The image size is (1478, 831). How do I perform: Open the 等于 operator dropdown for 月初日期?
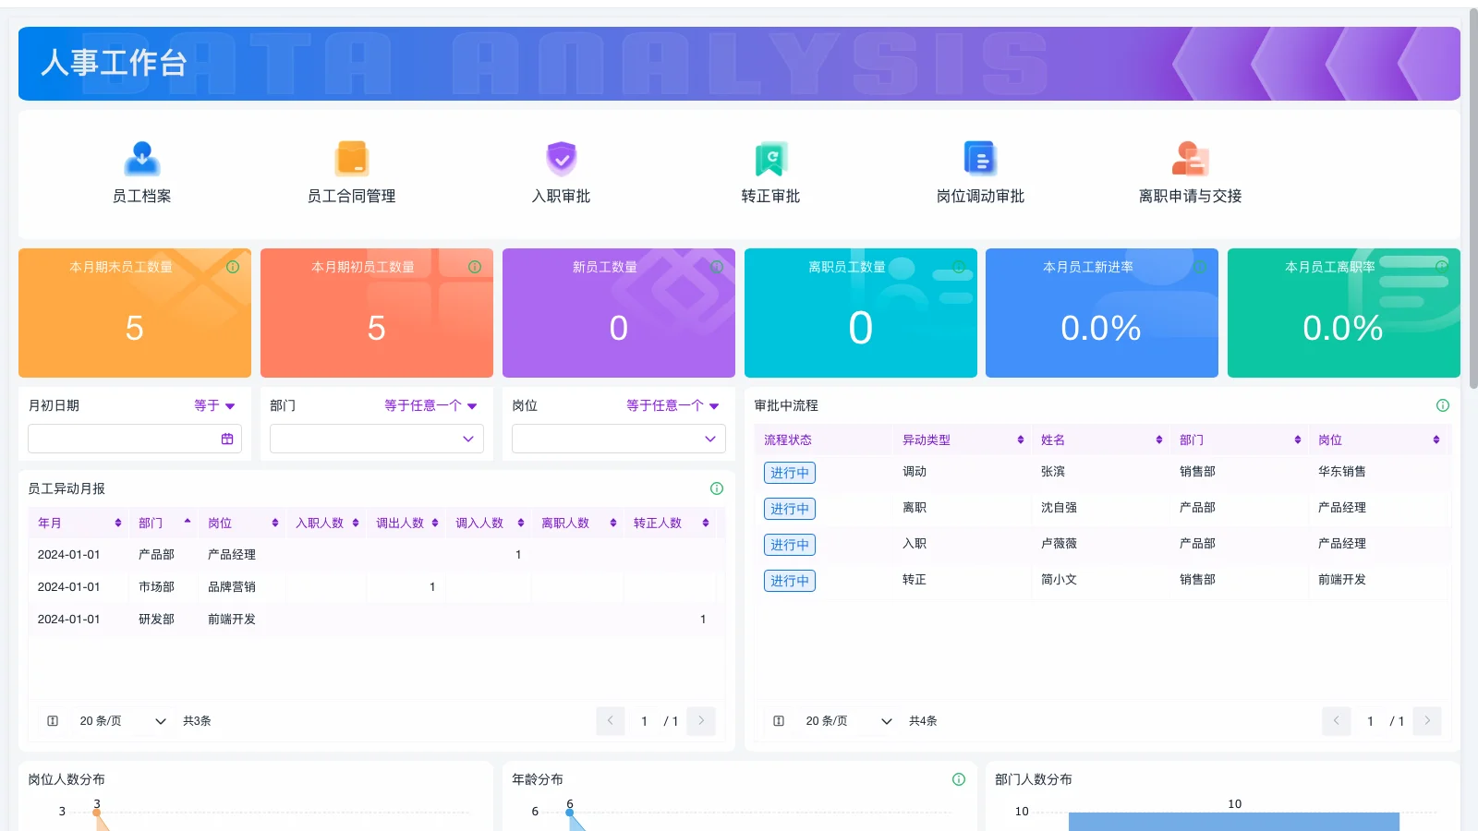[214, 405]
